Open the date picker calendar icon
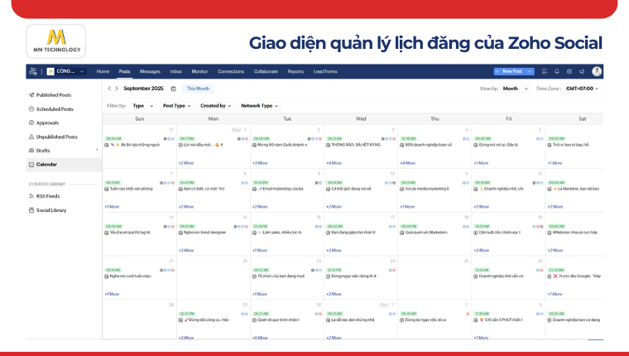 pyautogui.click(x=173, y=89)
